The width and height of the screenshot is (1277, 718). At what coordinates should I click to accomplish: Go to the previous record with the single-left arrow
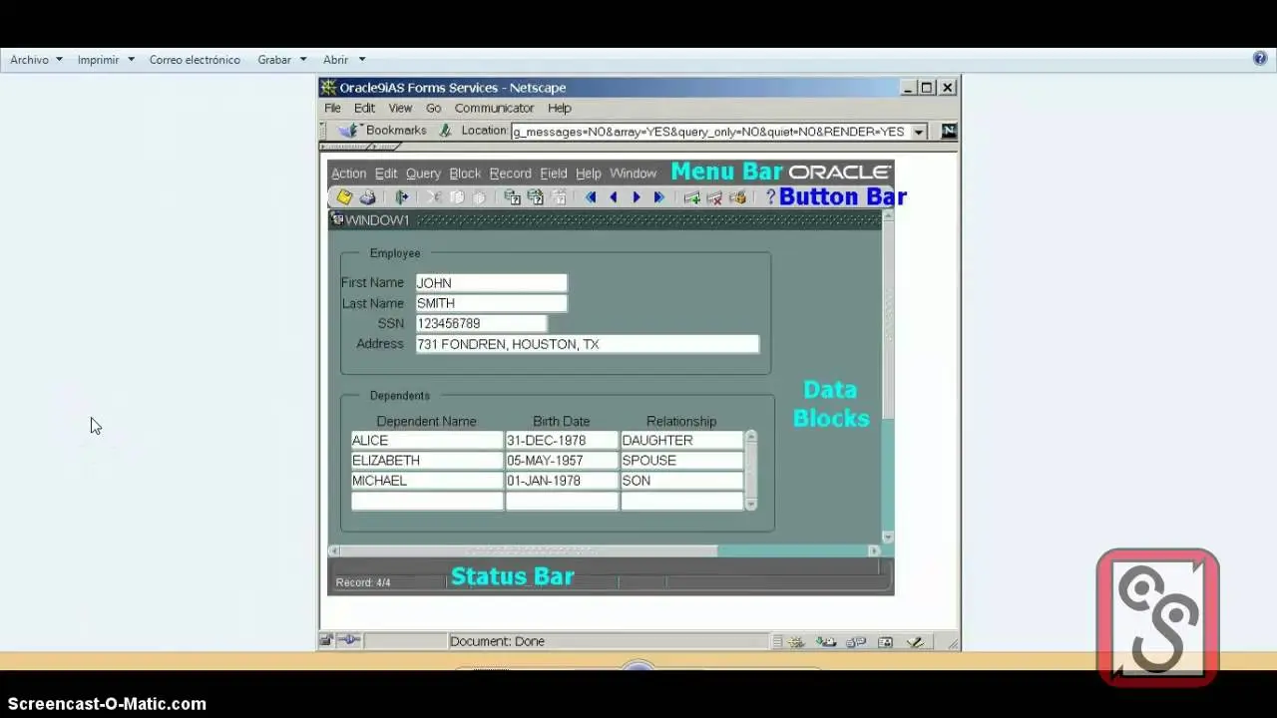pyautogui.click(x=614, y=197)
